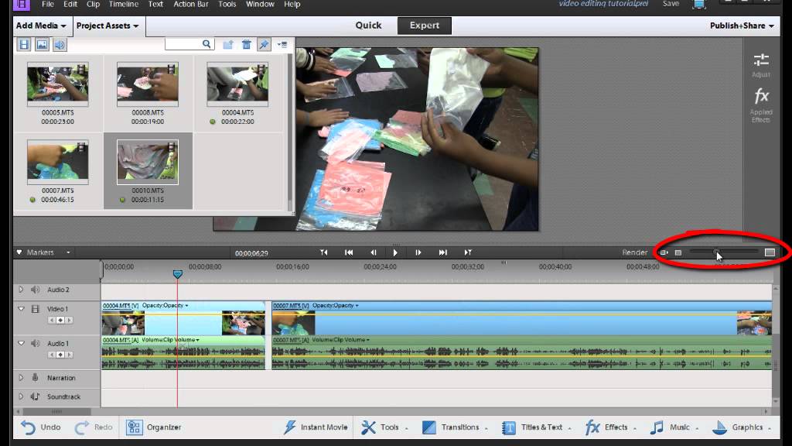Image resolution: width=792 pixels, height=446 pixels.
Task: Toggle the audio filter in Project Assets
Action: pos(60,45)
